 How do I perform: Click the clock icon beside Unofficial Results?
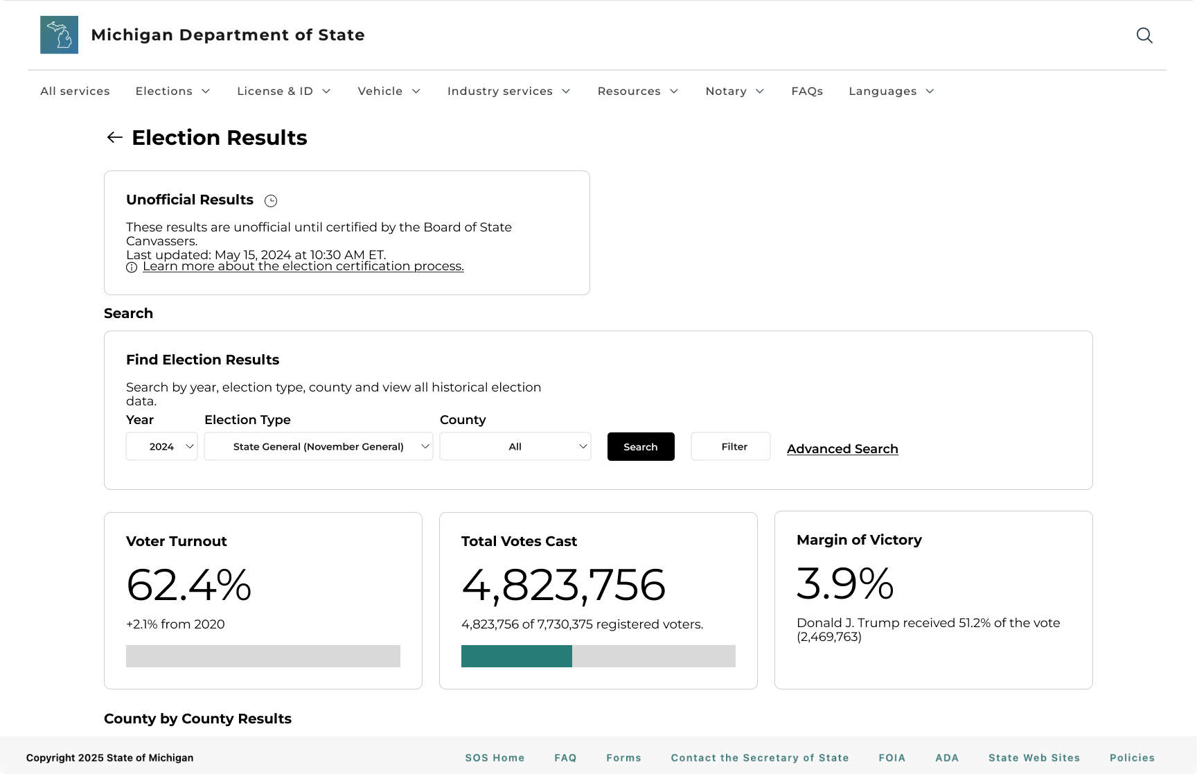(x=271, y=201)
